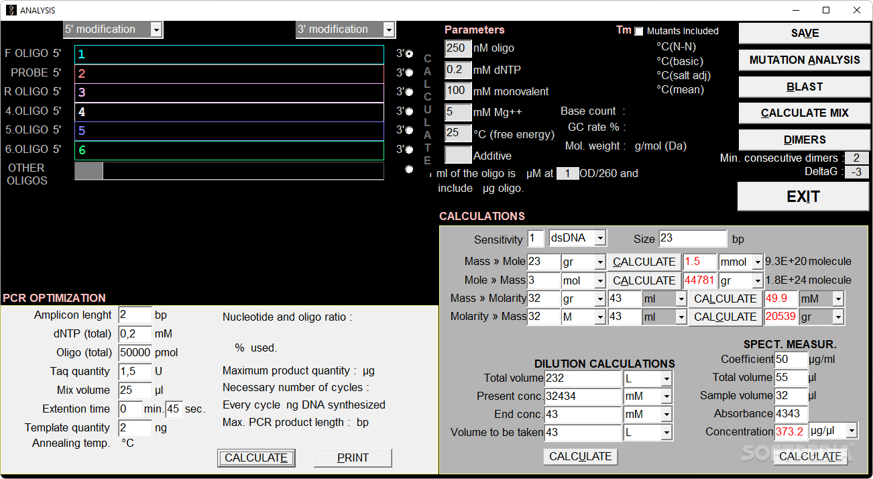Screen dimensions: 873x479
Task: Click the SAVE button
Action: click(x=805, y=34)
